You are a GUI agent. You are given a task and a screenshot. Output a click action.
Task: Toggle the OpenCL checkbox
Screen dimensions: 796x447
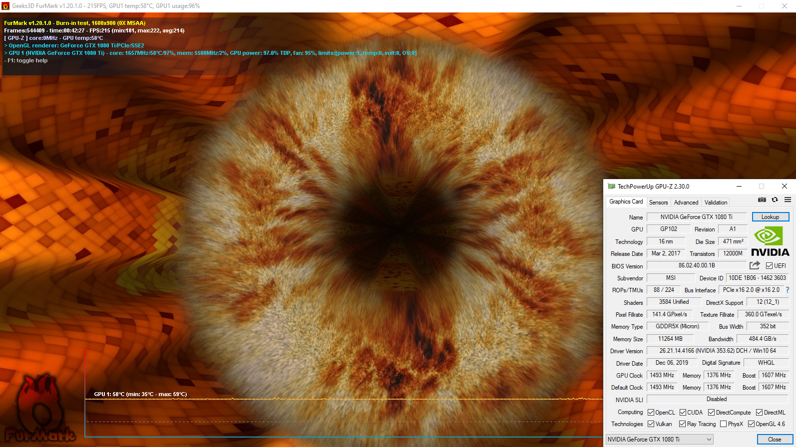tap(651, 413)
